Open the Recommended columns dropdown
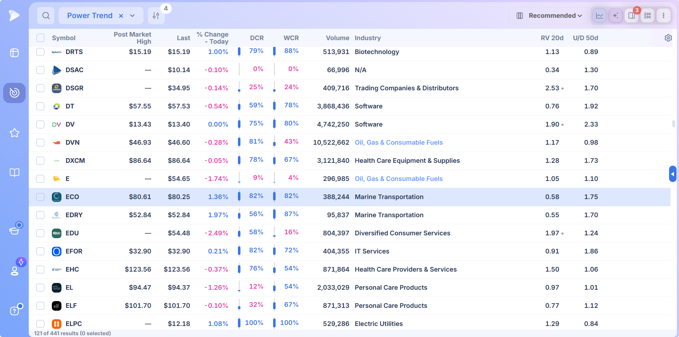679x337 pixels. (549, 16)
